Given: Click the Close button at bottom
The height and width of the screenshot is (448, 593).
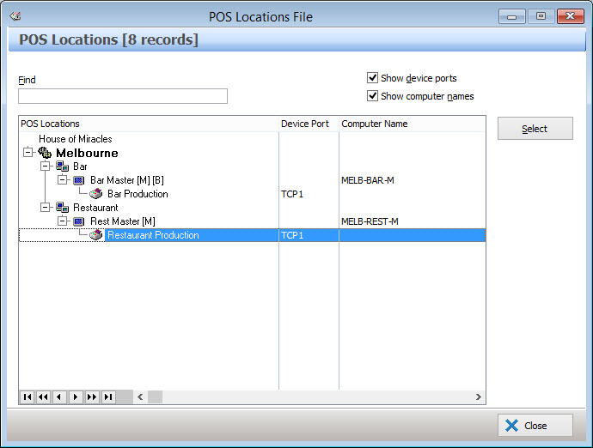Looking at the screenshot, I should (x=535, y=426).
